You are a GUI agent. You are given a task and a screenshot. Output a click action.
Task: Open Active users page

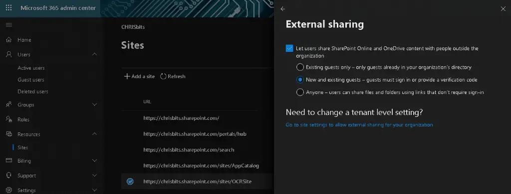click(x=31, y=68)
